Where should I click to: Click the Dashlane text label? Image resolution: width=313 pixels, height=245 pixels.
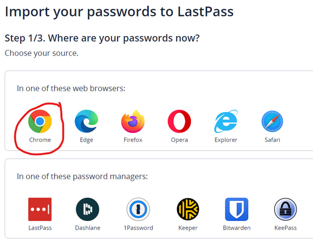[88, 228]
